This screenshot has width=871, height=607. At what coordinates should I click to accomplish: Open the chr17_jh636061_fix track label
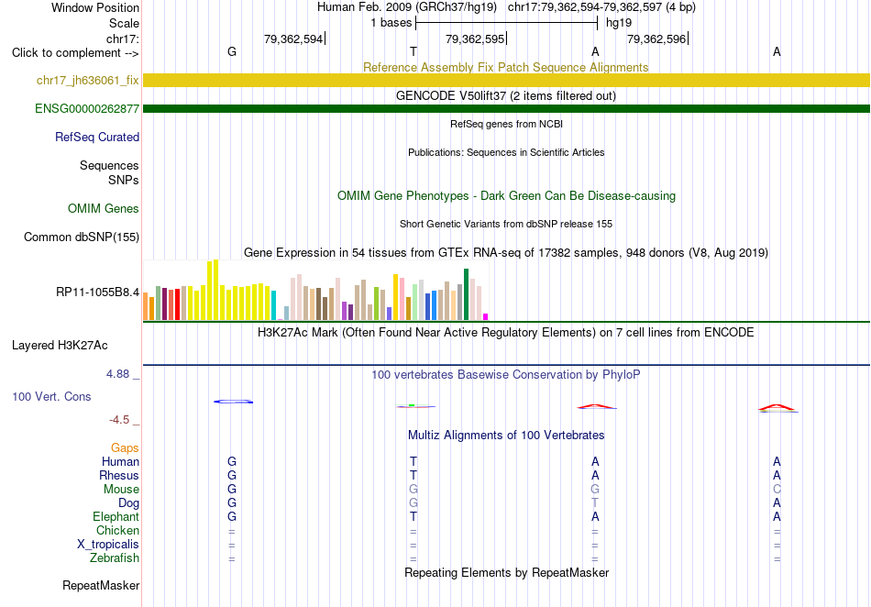[88, 80]
